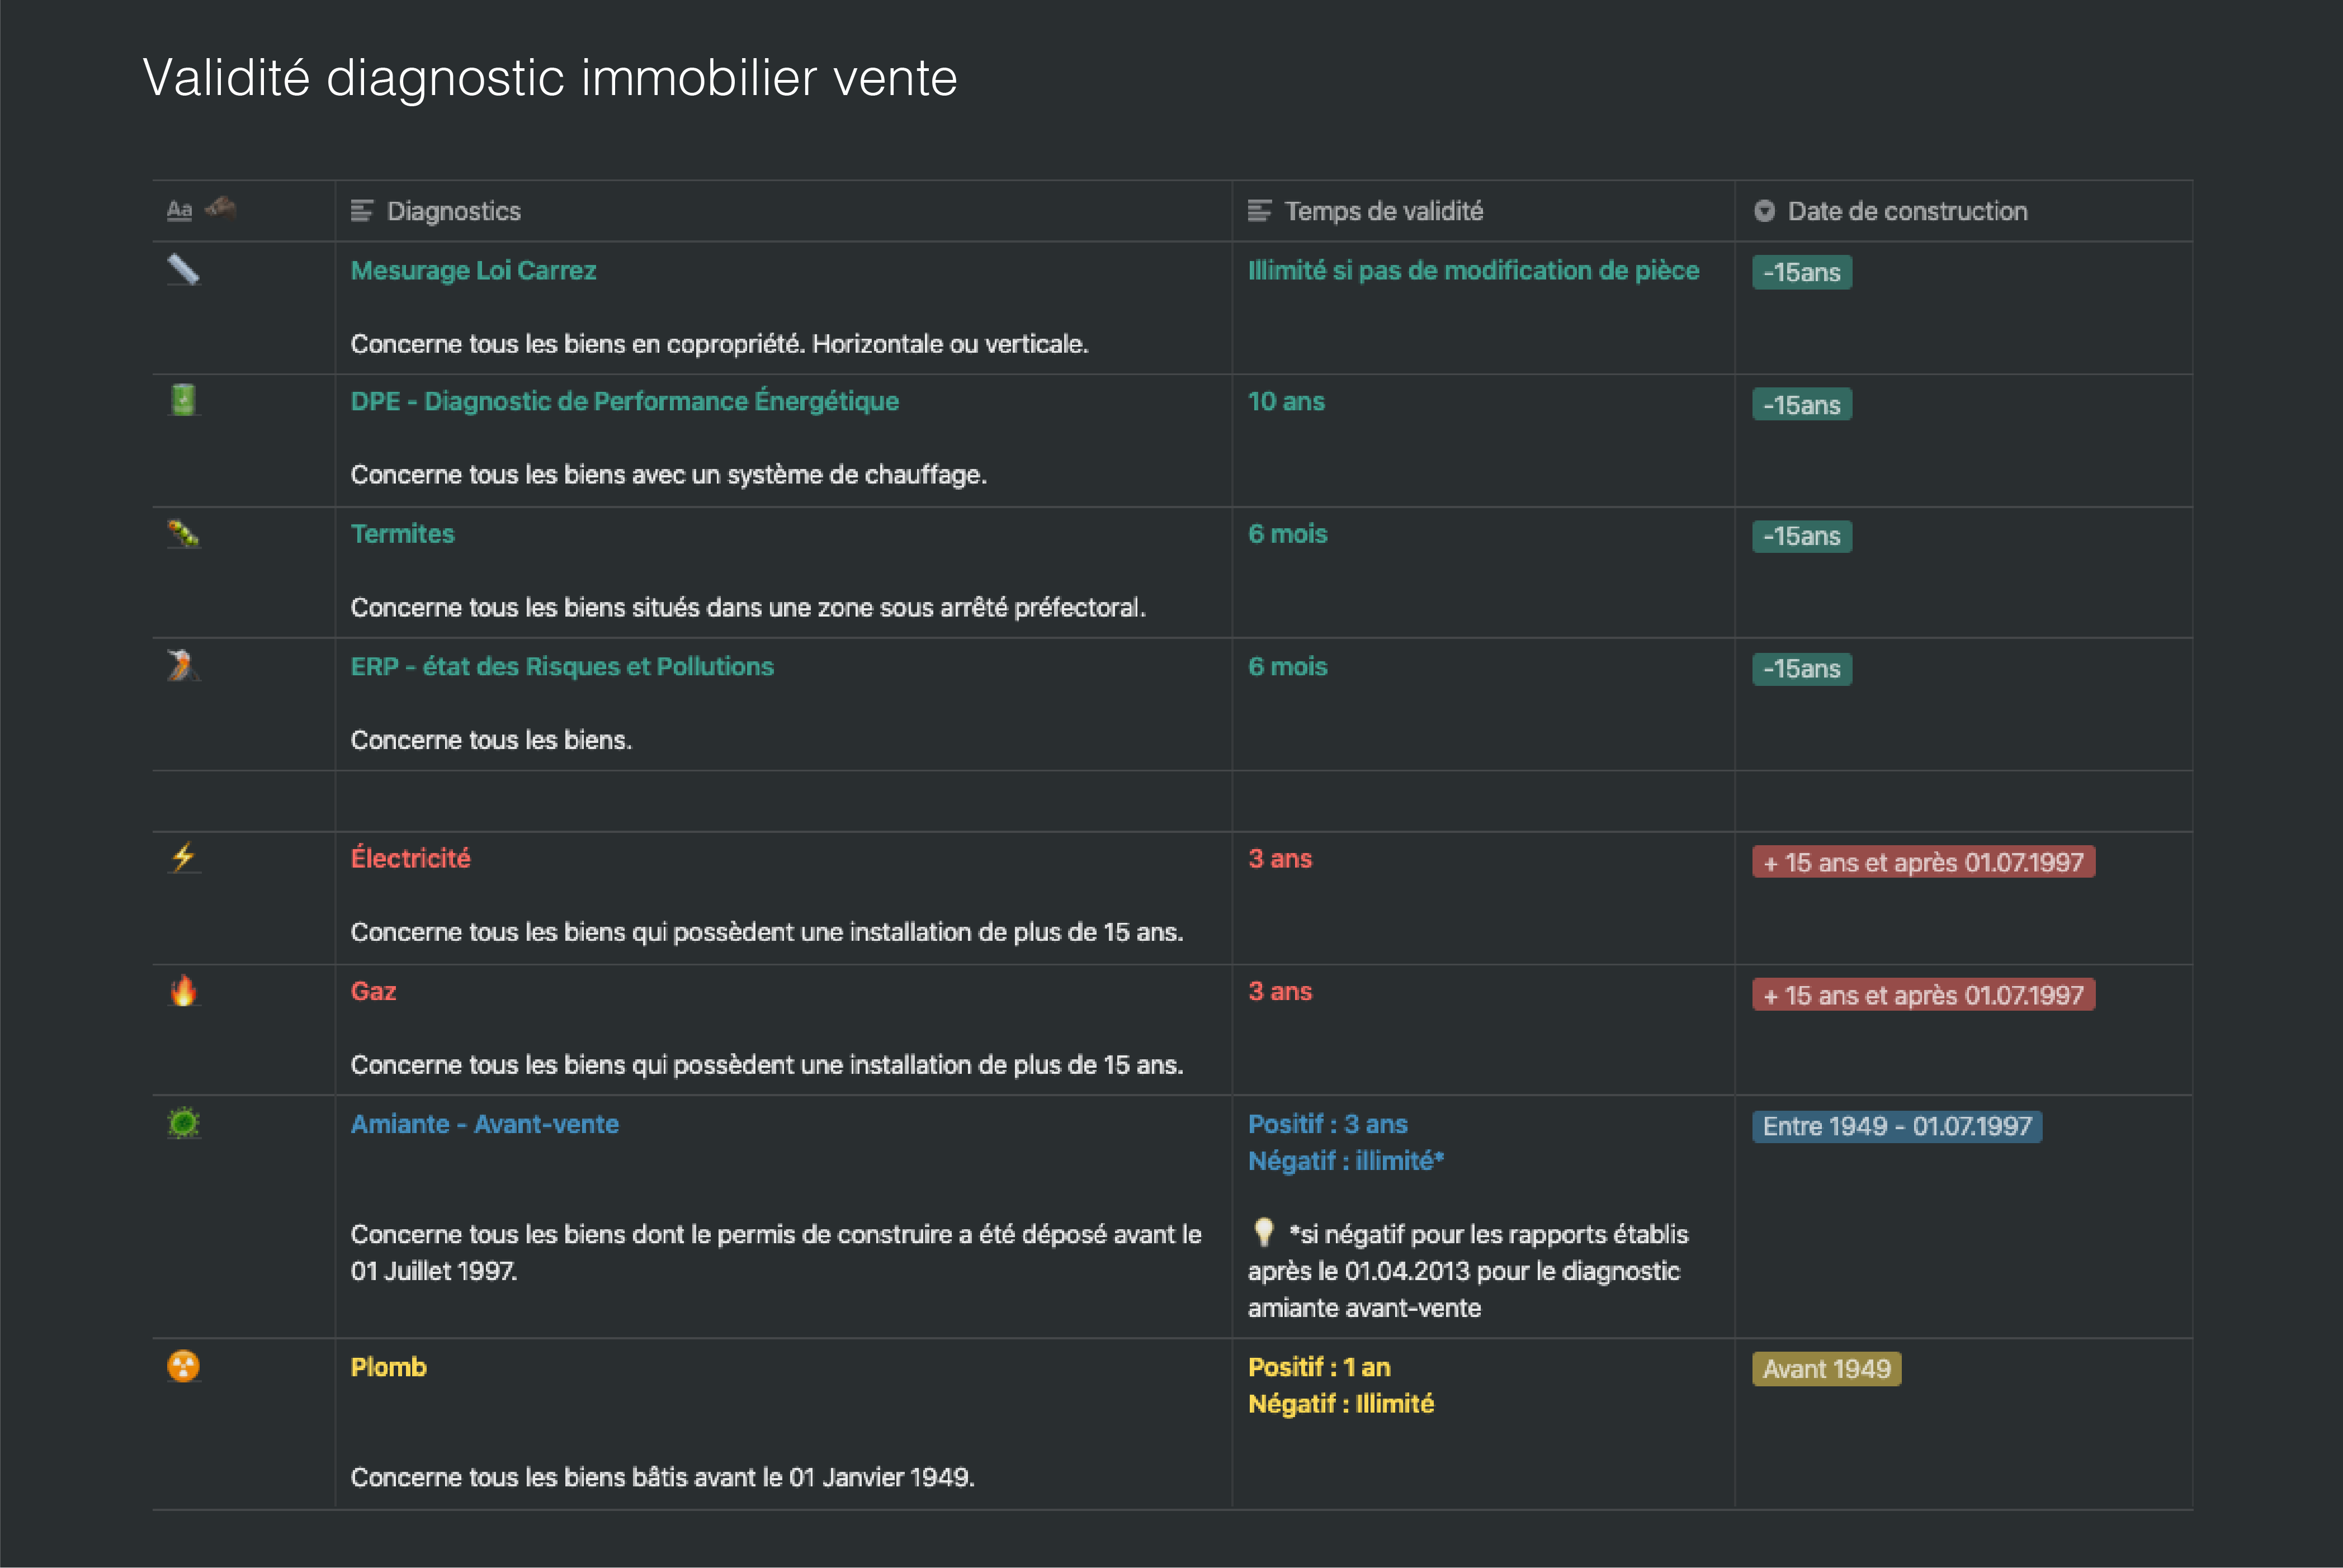Select the -15ans tag in the DPE row

click(1802, 405)
